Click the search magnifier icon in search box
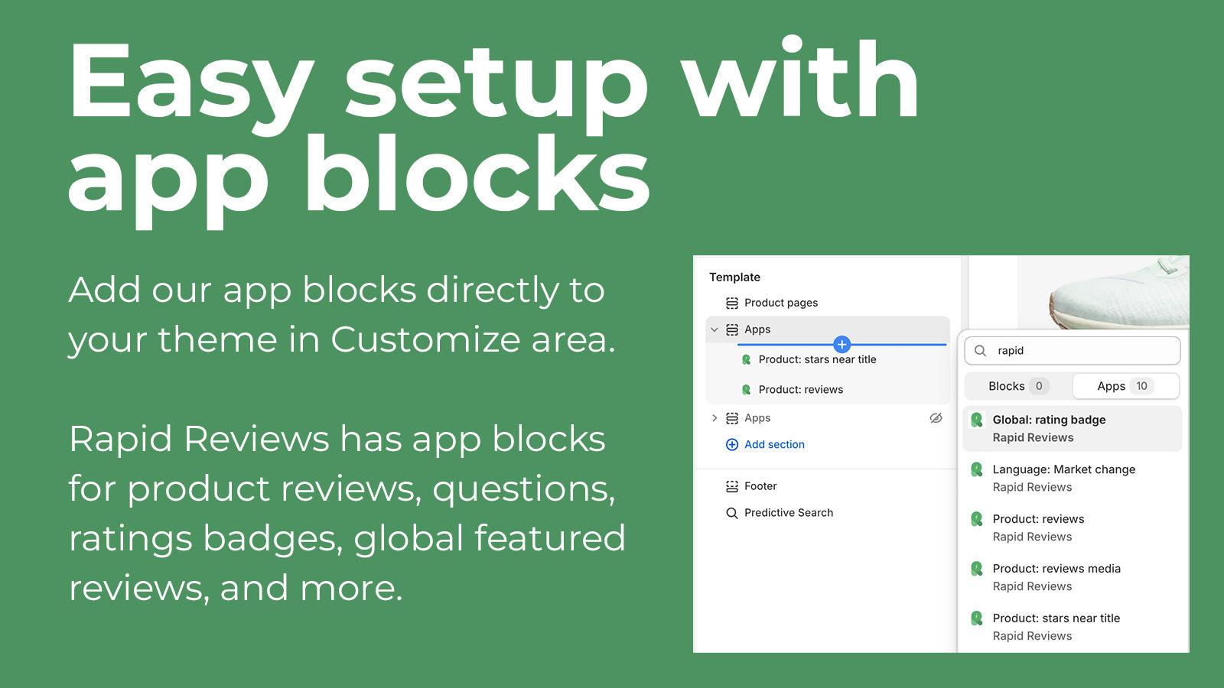 [x=980, y=351]
